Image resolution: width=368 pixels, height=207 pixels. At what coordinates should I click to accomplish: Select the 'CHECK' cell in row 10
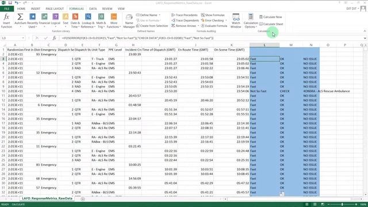291,91
